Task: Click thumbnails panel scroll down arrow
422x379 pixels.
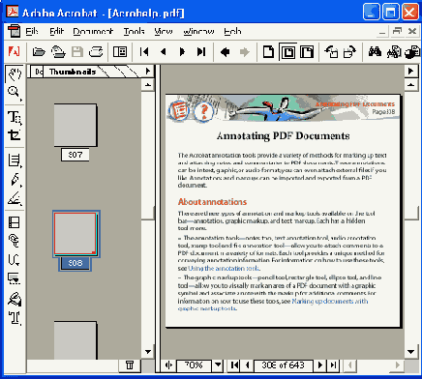Action: [x=148, y=352]
